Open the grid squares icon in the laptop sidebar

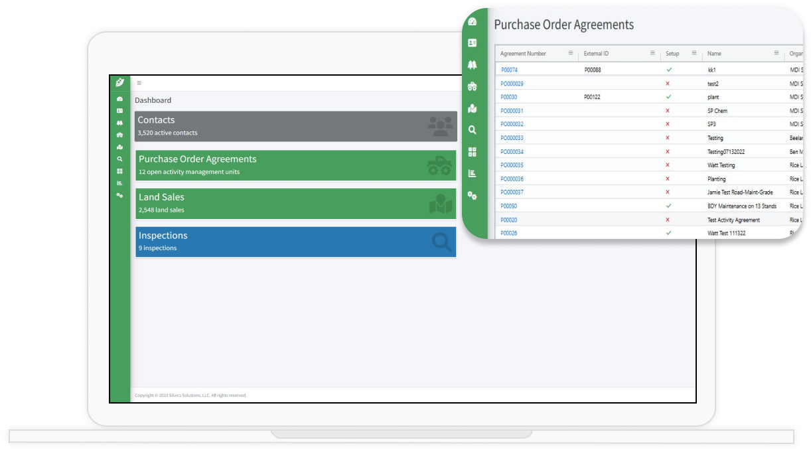coord(119,171)
